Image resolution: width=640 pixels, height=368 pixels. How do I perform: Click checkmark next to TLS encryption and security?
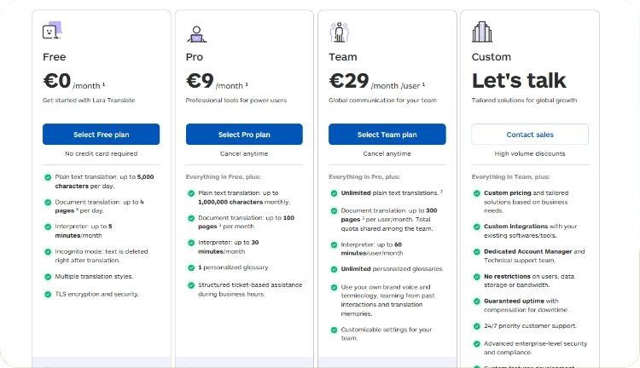coord(48,294)
